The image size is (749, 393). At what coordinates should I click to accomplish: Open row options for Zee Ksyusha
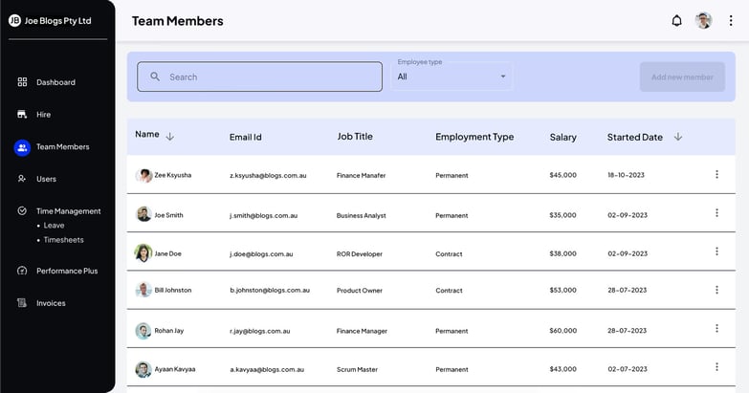click(x=716, y=174)
